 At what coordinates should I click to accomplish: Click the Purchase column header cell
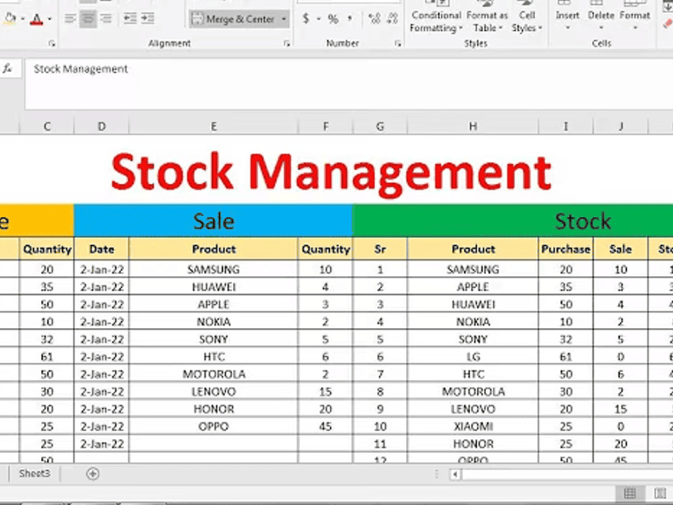(566, 249)
